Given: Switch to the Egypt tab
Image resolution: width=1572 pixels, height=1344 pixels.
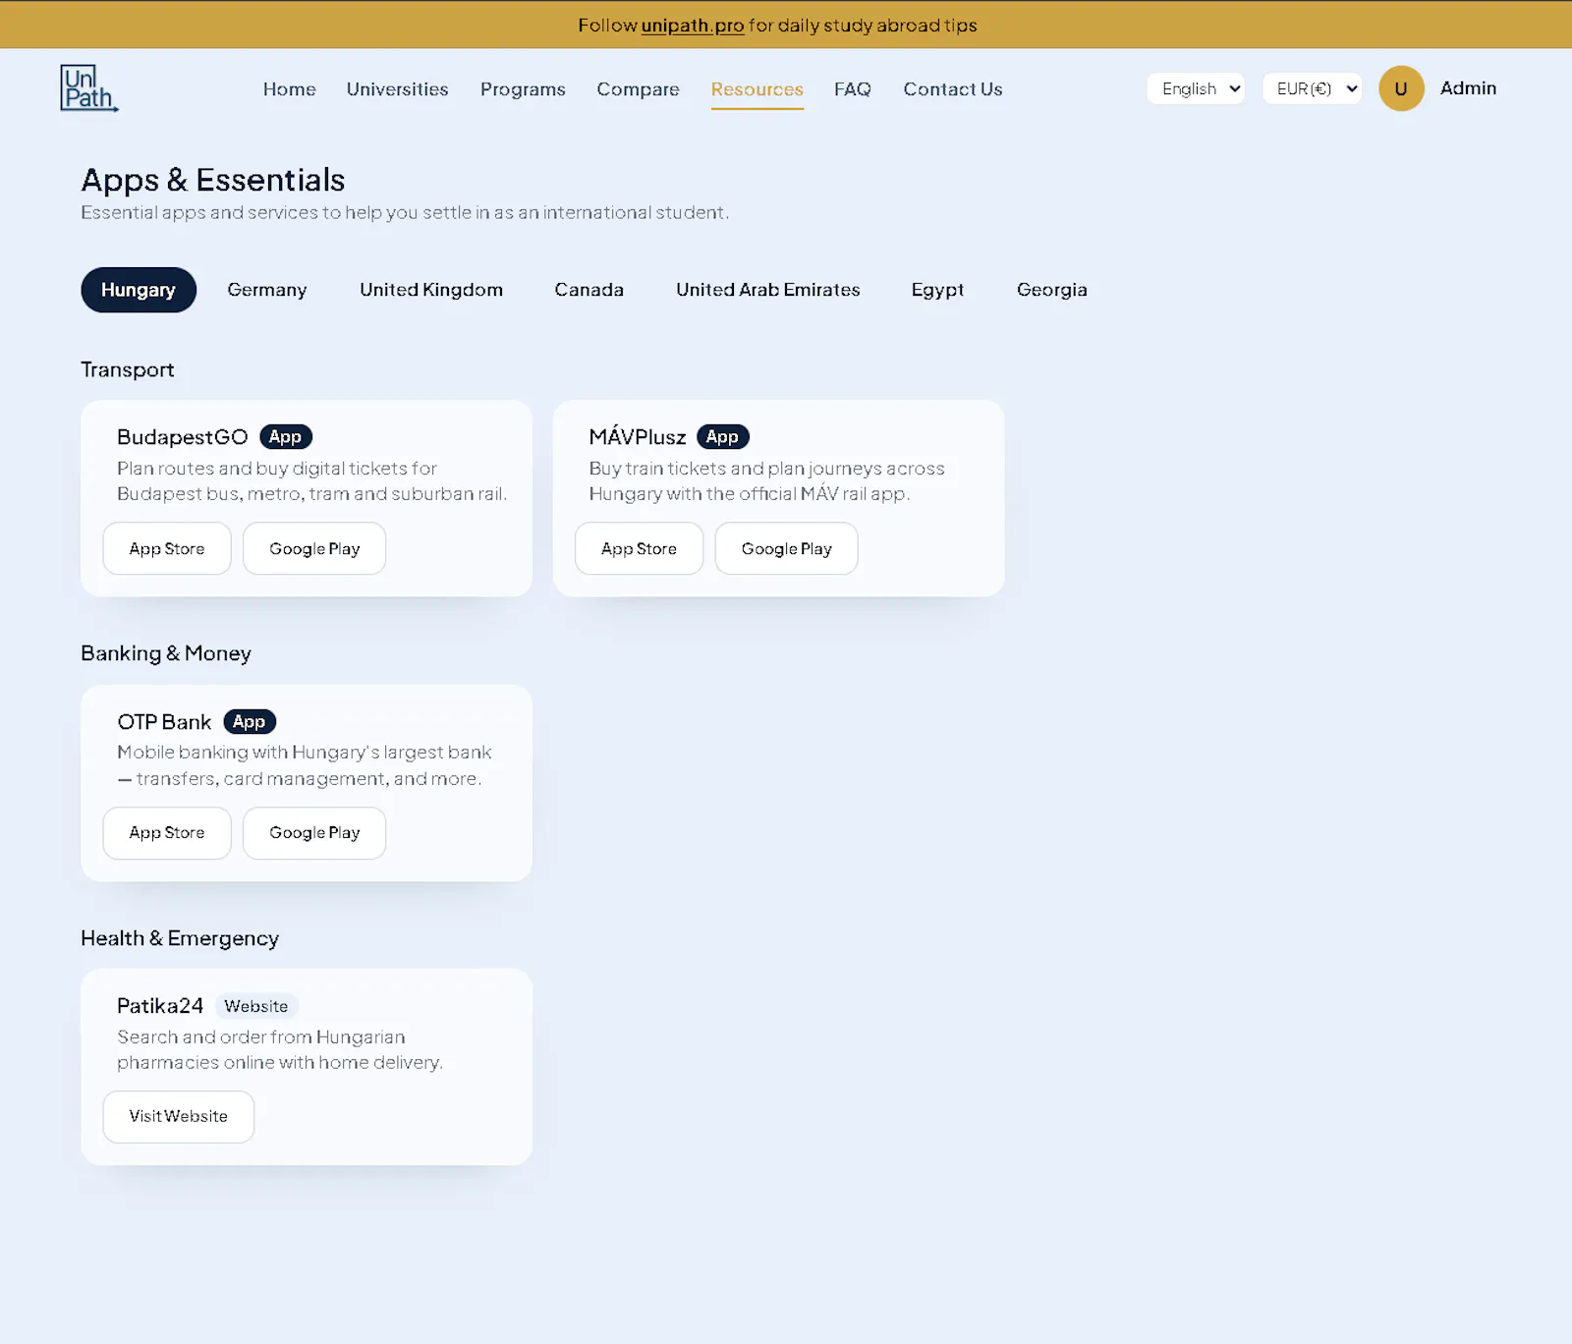Looking at the screenshot, I should 937,290.
